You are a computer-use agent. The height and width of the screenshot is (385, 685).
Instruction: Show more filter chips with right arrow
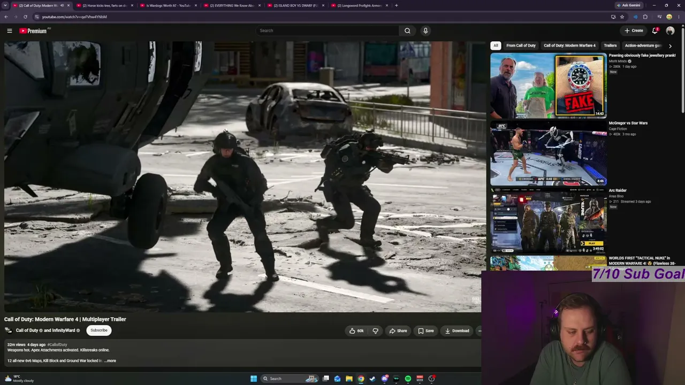[x=670, y=46]
